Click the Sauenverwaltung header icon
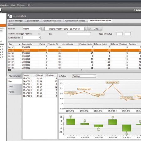141x141 pixels. (10, 16)
